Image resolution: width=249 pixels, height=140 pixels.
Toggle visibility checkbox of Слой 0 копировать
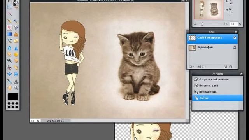(235, 38)
